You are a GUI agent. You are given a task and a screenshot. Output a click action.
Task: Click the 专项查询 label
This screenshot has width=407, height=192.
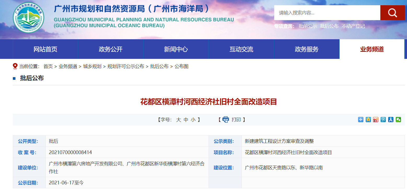[285, 26]
